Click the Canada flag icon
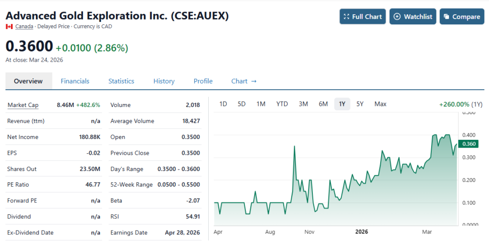489x243 pixels. 9,26
